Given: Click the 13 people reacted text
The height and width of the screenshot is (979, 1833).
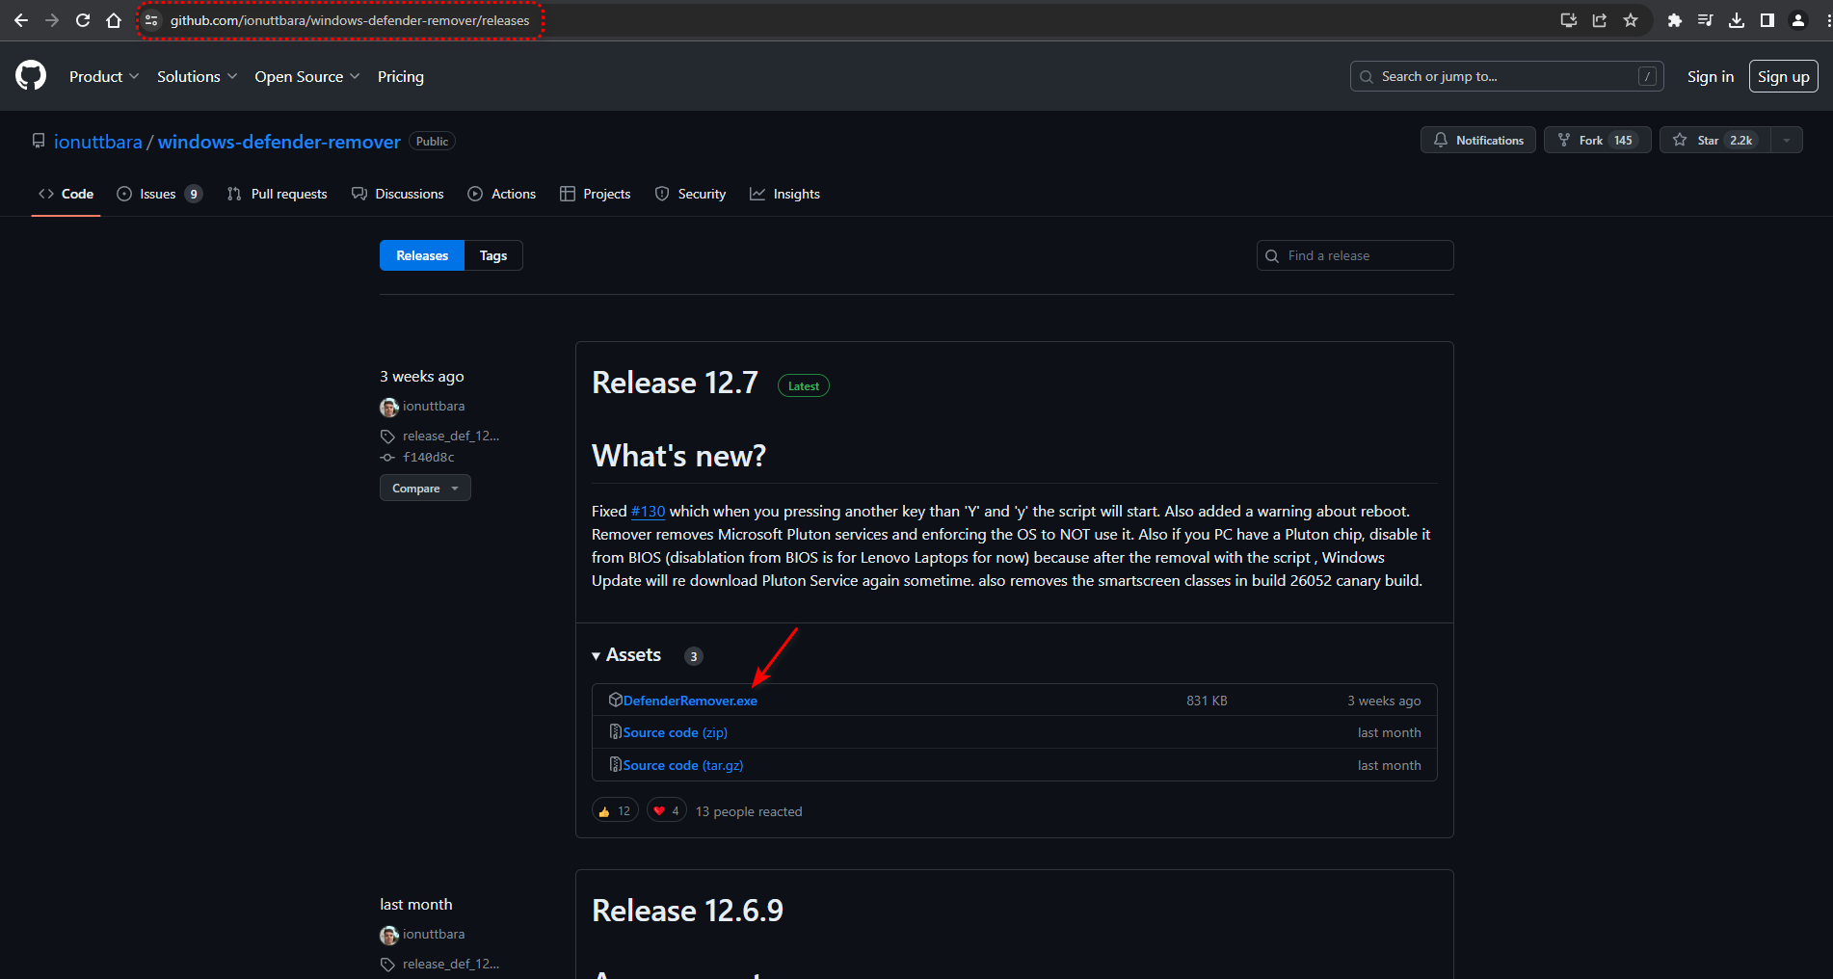Looking at the screenshot, I should click(x=749, y=811).
